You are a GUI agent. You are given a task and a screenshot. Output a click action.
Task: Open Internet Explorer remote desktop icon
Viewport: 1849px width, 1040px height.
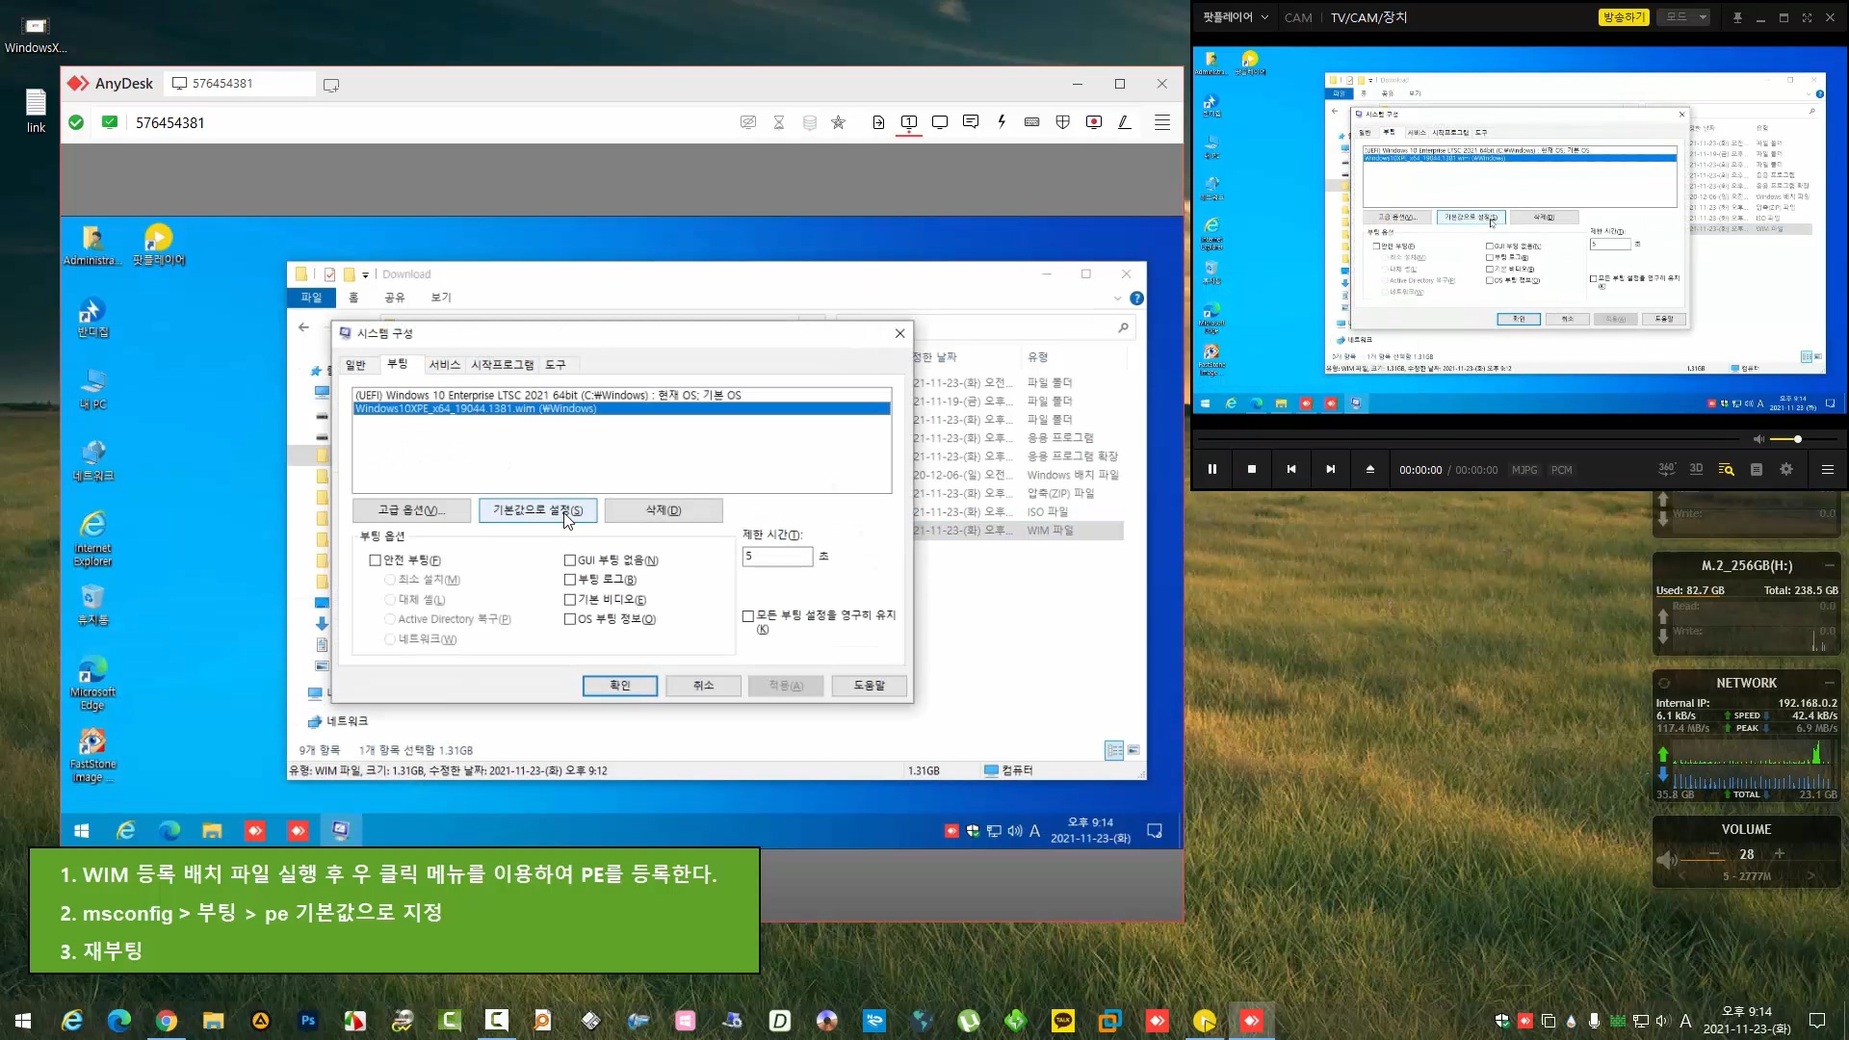(92, 537)
